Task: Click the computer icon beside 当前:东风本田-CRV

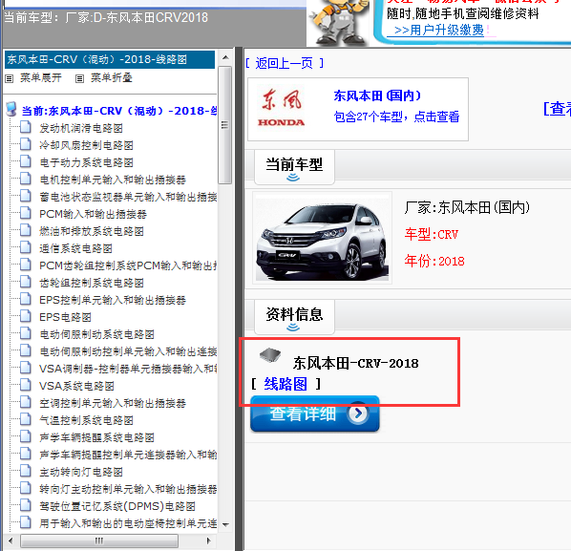Action: (x=11, y=109)
